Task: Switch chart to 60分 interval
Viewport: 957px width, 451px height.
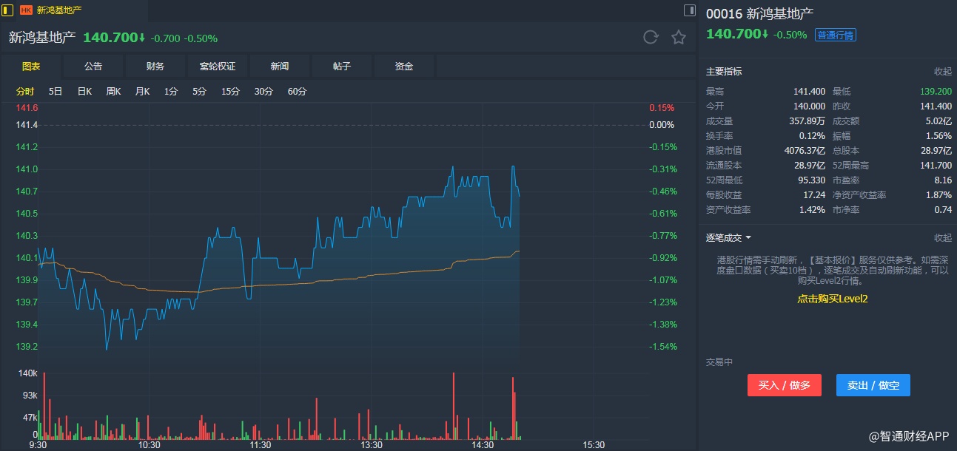Action: click(x=297, y=92)
